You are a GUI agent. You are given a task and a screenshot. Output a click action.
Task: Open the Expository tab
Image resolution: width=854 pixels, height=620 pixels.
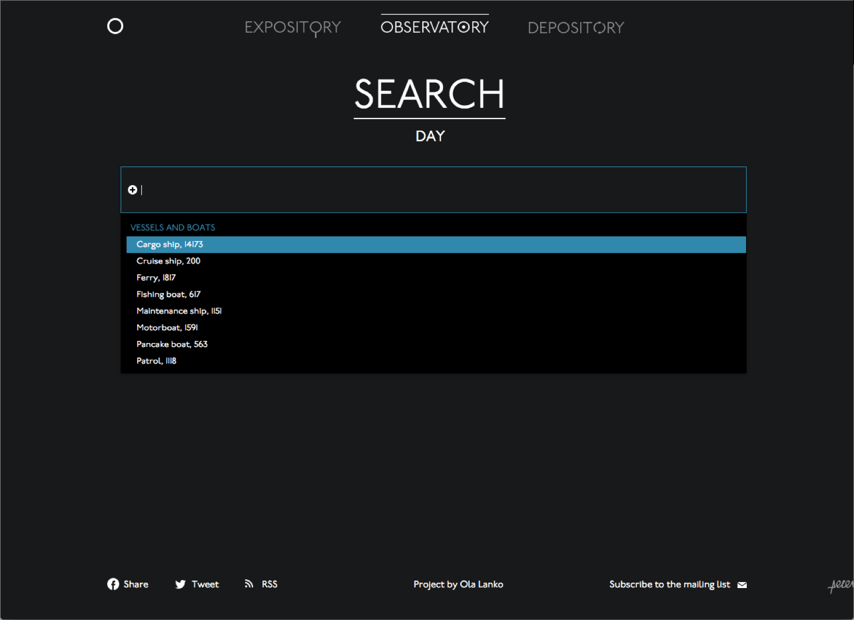(x=292, y=27)
